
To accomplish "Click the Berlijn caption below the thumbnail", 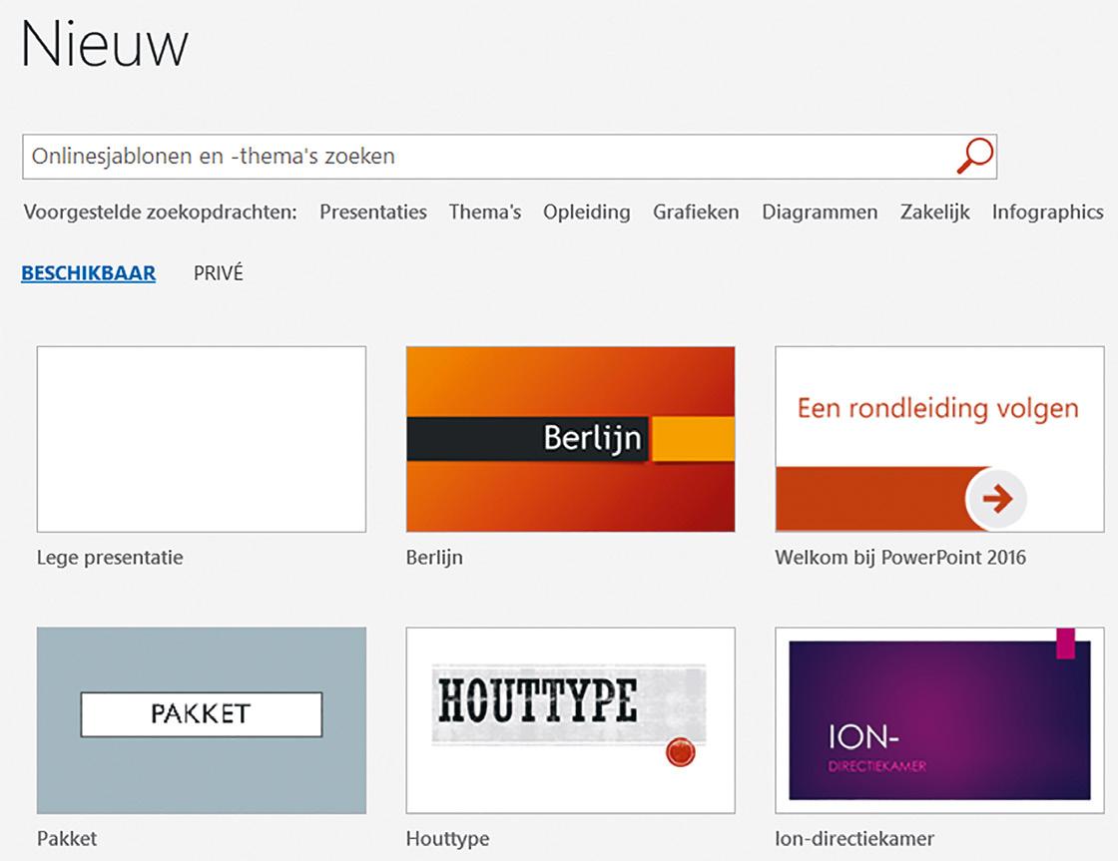I will click(x=434, y=558).
